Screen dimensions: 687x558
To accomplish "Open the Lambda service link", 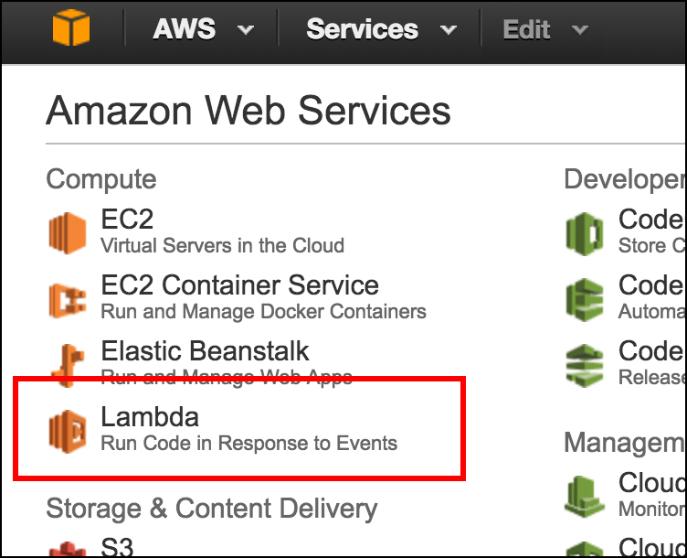I will tap(150, 417).
